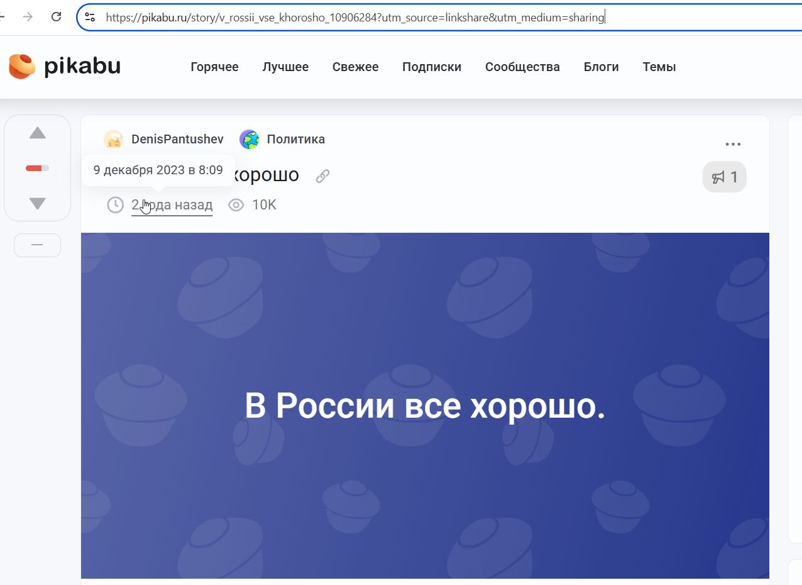Image resolution: width=802 pixels, height=585 pixels.
Task: Open site information icon in address bar
Action: tap(89, 17)
